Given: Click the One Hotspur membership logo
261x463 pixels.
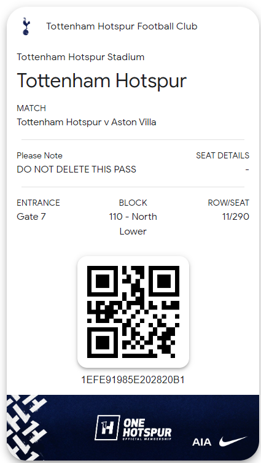Looking at the screenshot, I should (133, 428).
